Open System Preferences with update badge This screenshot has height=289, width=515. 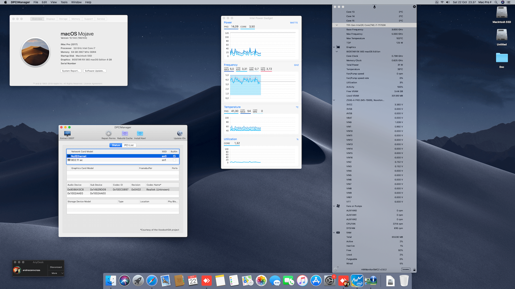(330, 281)
